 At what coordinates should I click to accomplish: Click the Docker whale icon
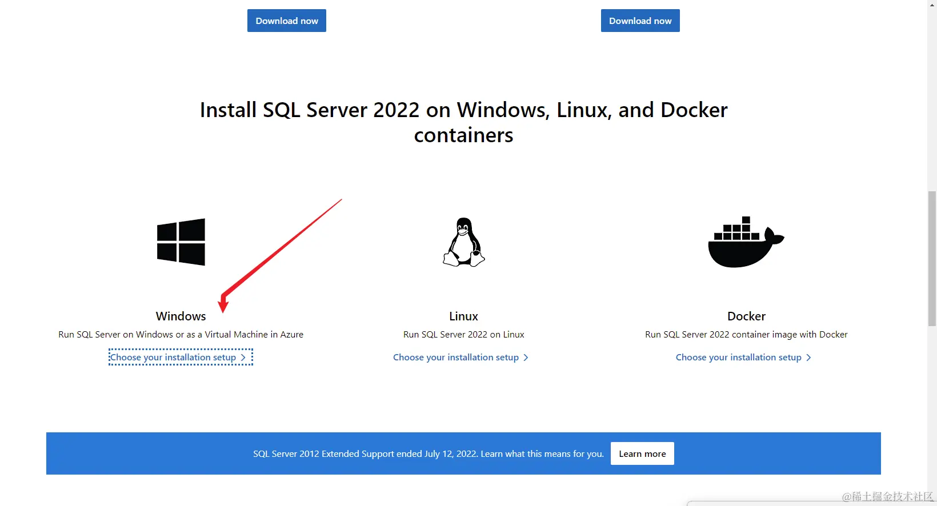point(746,242)
